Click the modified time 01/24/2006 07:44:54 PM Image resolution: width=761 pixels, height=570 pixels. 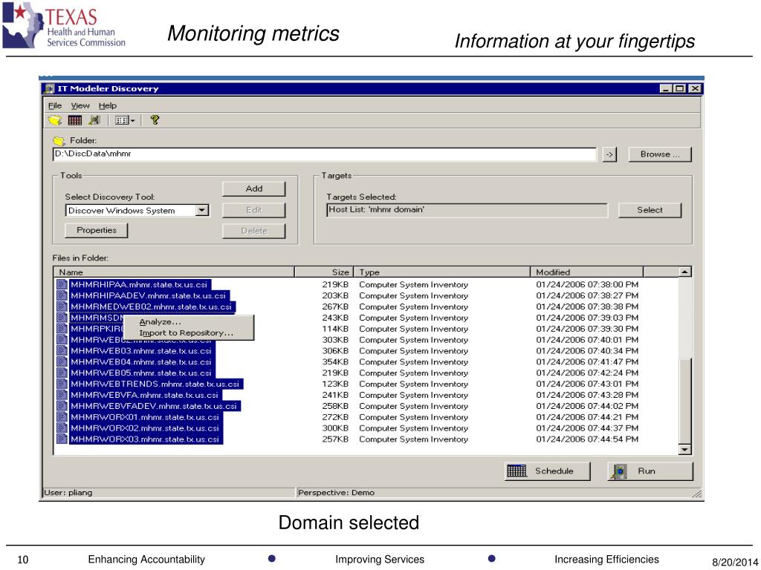click(587, 439)
